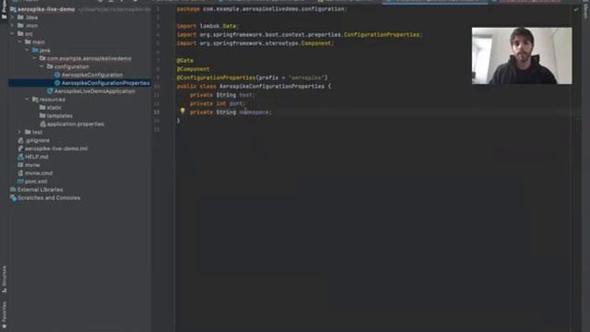590x332 pixels.
Task: Click the @Component annotation in the editor
Action: [193, 69]
